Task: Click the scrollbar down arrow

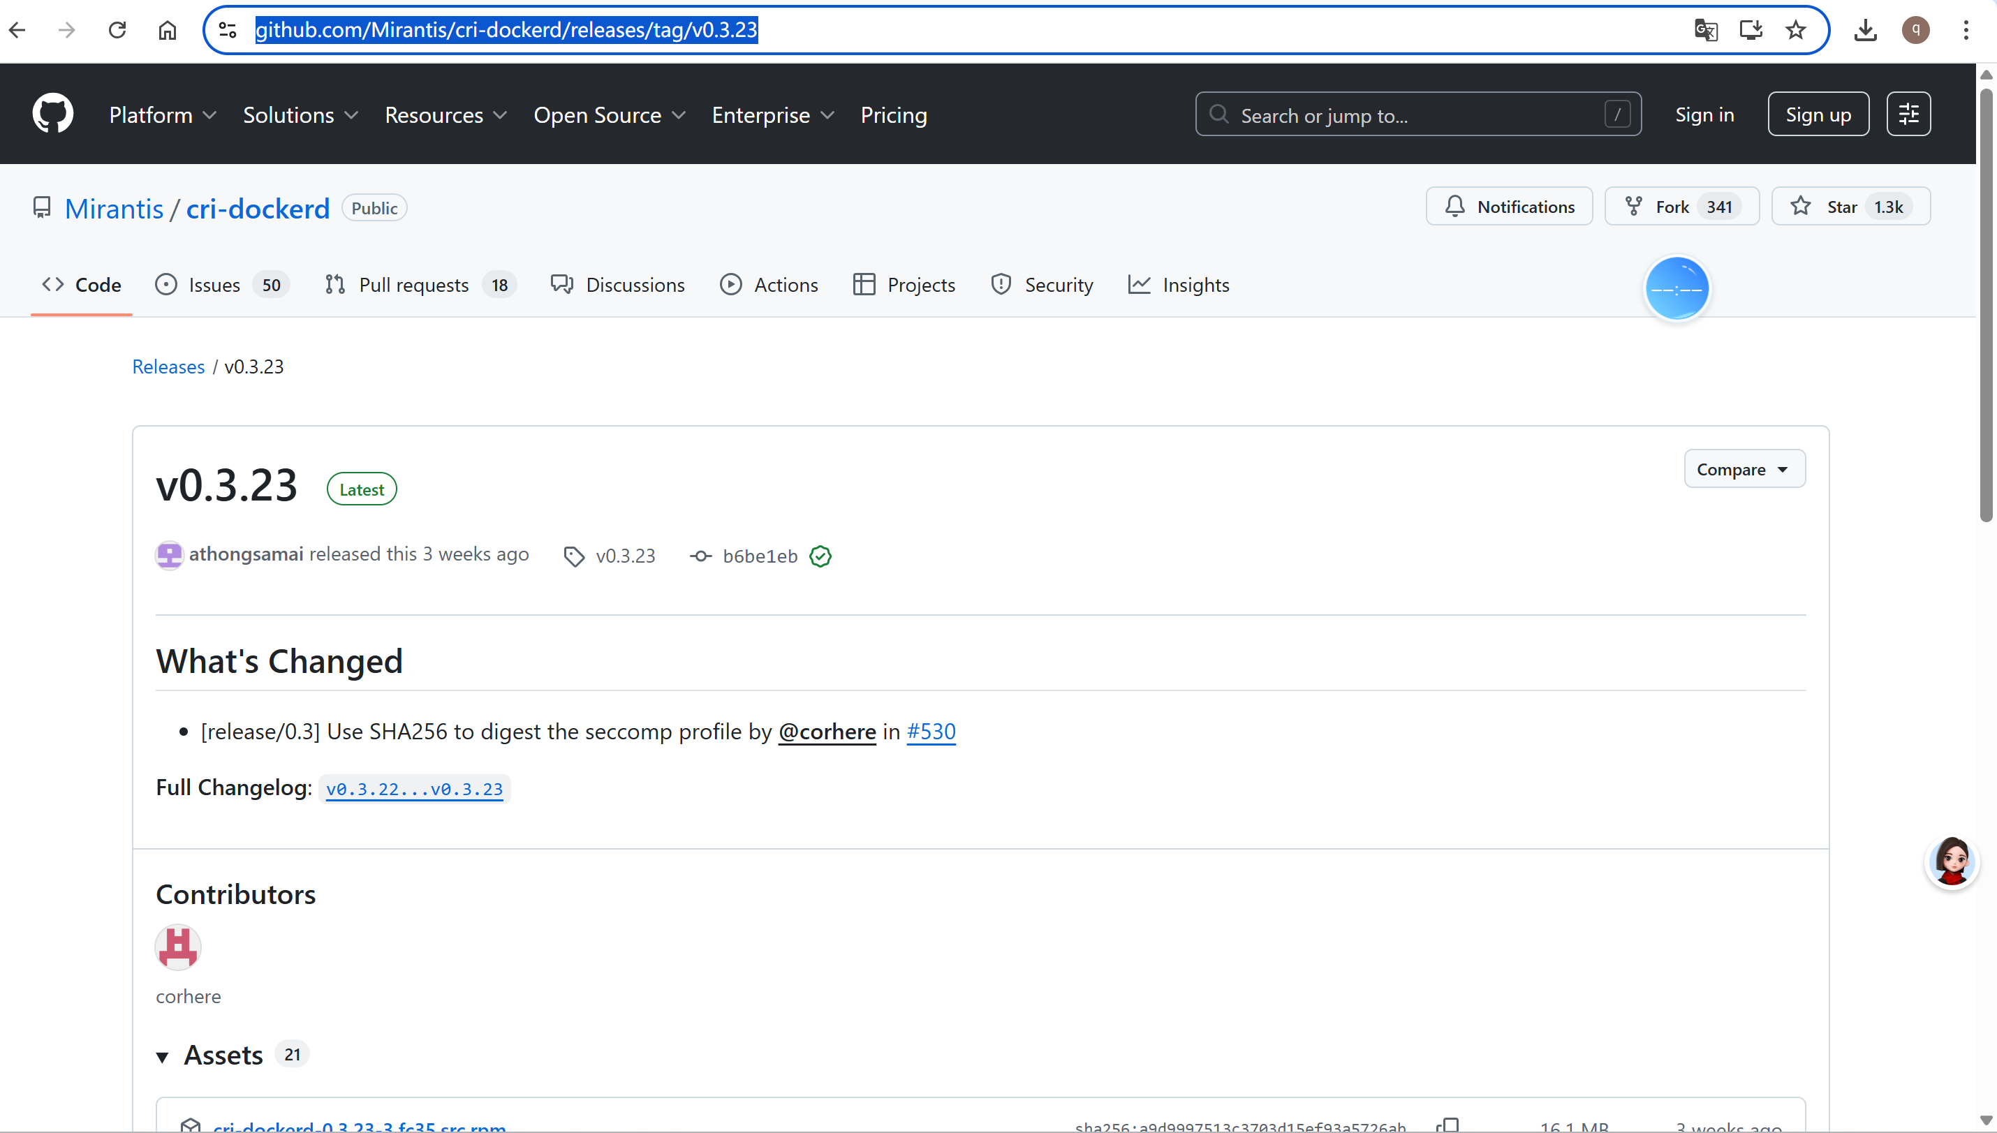Action: [1986, 1120]
